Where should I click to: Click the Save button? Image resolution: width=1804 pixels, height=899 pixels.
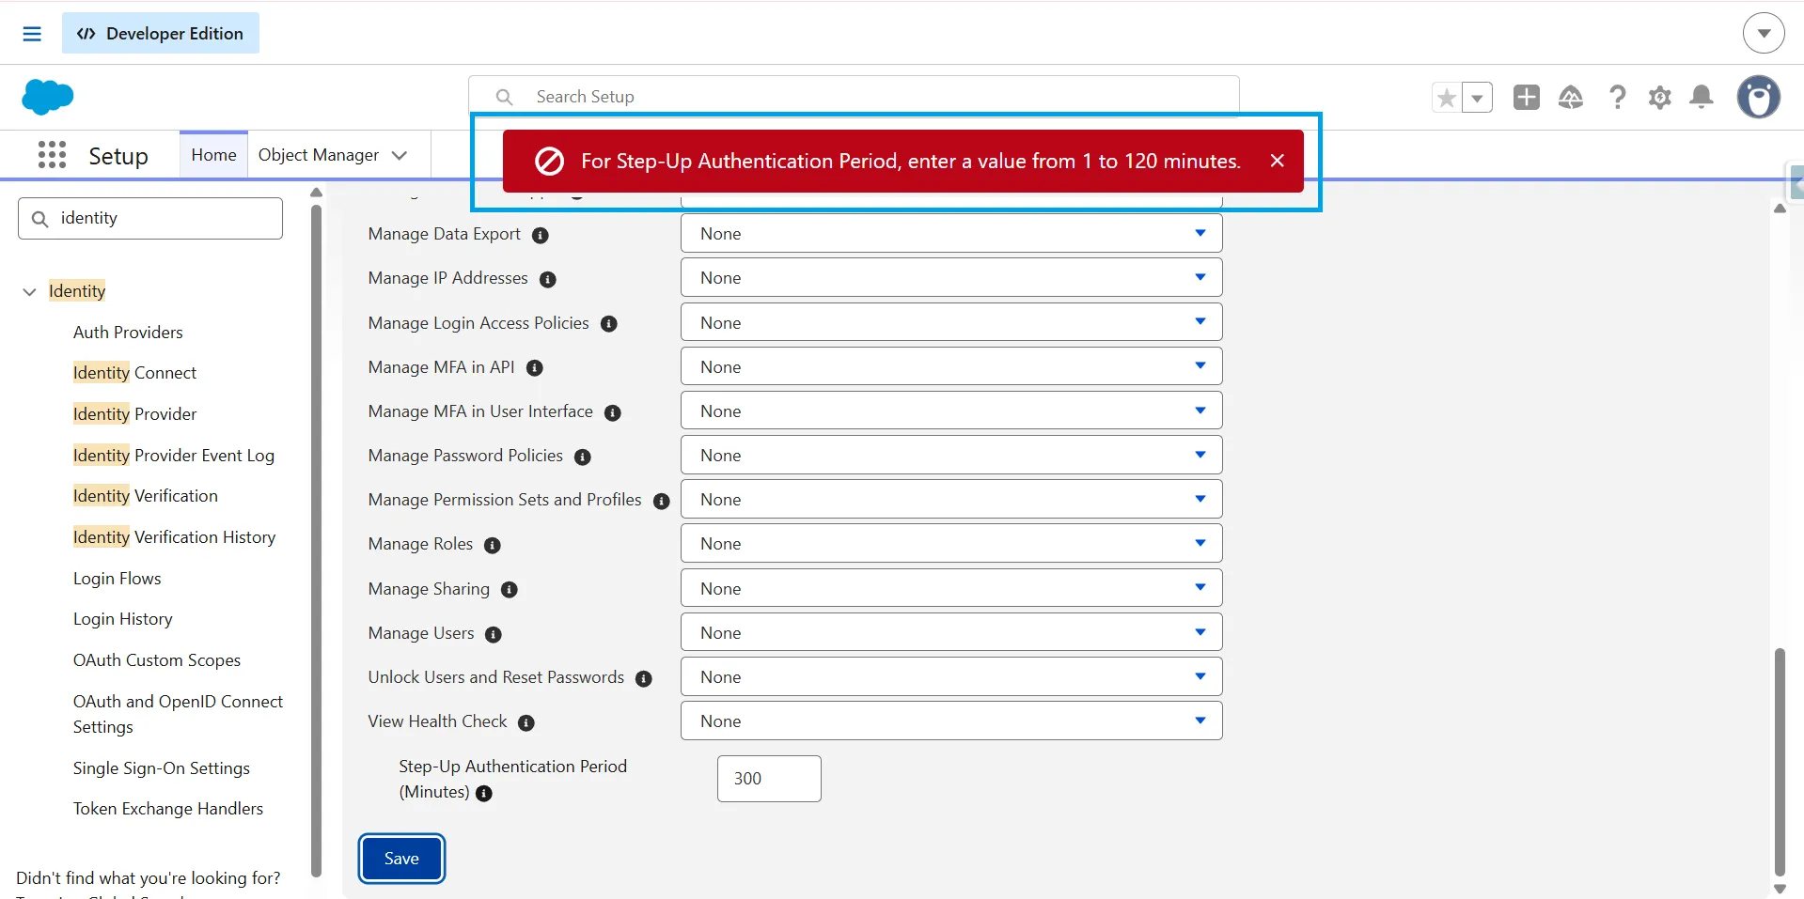tap(401, 859)
